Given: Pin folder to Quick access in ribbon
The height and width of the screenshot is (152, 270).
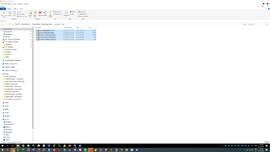Looking at the screenshot, I should point(4,14).
